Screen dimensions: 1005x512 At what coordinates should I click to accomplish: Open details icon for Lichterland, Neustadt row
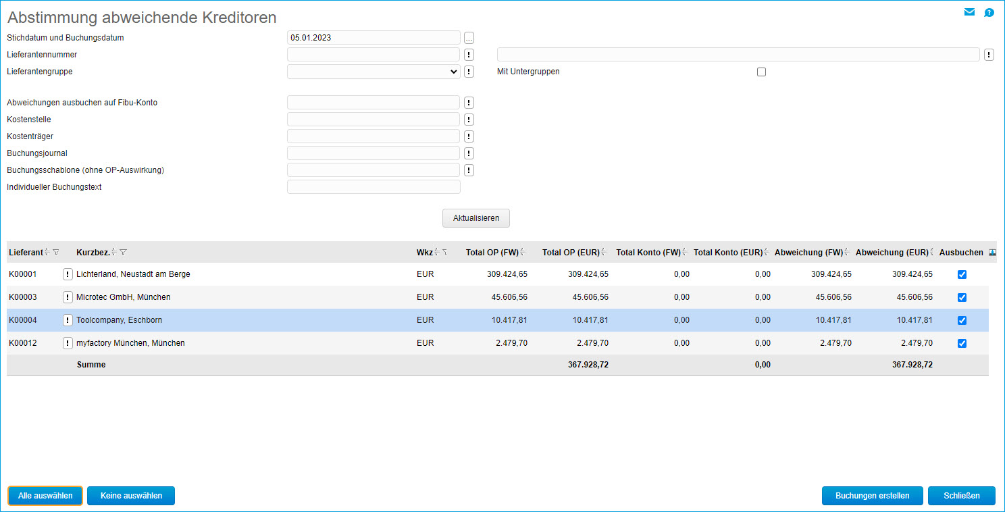68,274
